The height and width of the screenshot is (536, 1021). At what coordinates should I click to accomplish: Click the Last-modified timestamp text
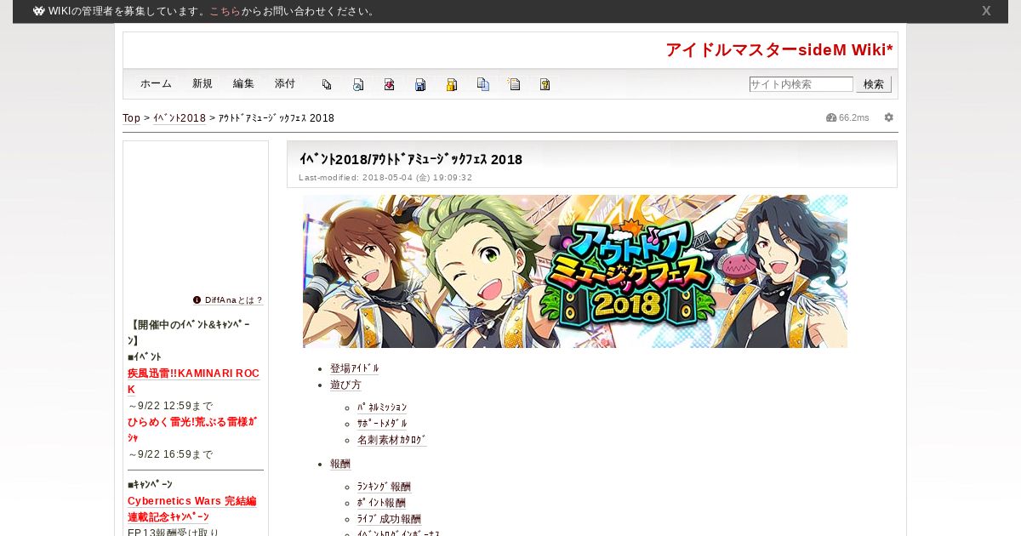[385, 178]
